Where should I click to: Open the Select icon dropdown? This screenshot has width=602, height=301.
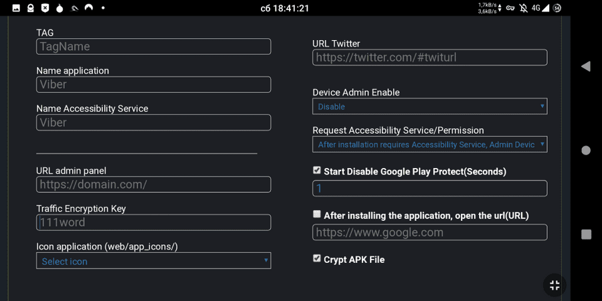point(154,261)
